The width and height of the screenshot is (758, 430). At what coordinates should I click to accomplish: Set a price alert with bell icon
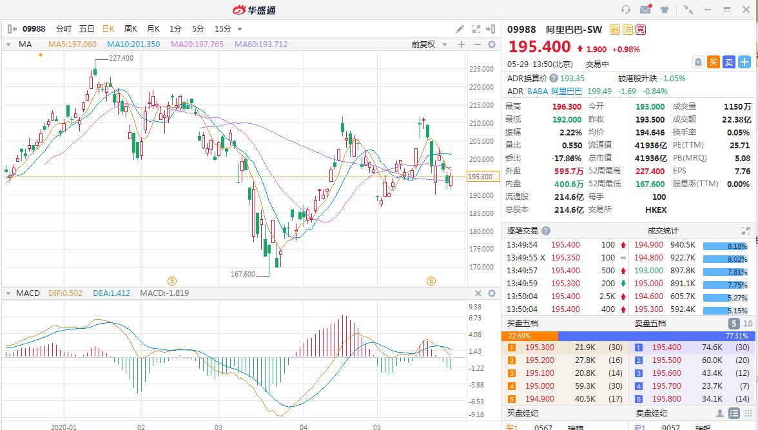pyautogui.click(x=697, y=62)
